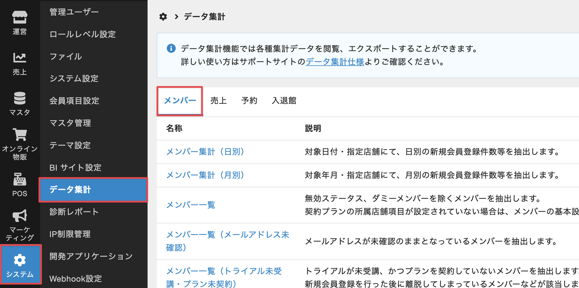Screen dimensions: 579x288
Task: Open メンバー集計（日別） report link
Action: click(205, 152)
